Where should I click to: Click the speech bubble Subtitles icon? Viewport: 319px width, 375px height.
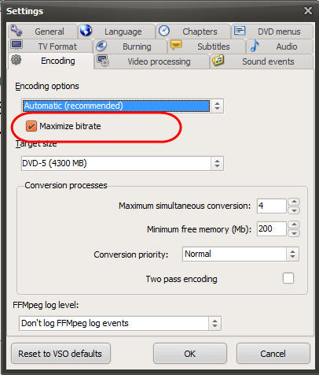(176, 45)
